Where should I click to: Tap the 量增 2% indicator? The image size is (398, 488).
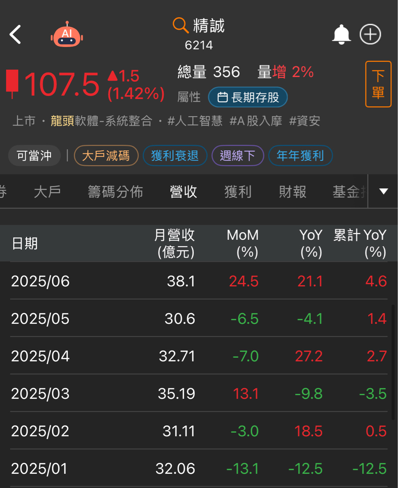286,72
